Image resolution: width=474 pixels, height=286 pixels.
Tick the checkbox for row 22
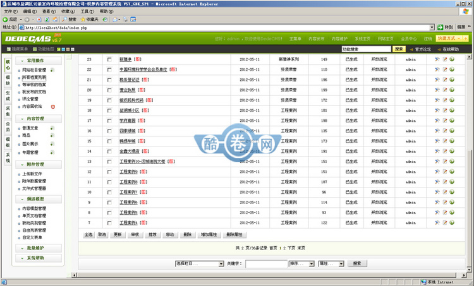pos(109,69)
